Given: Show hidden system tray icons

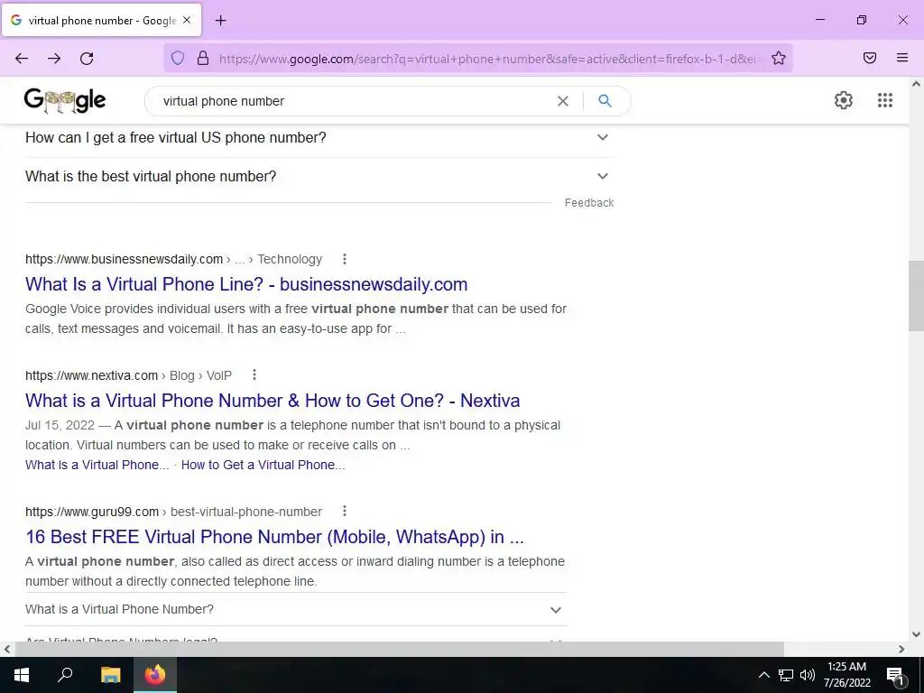Looking at the screenshot, I should (763, 675).
